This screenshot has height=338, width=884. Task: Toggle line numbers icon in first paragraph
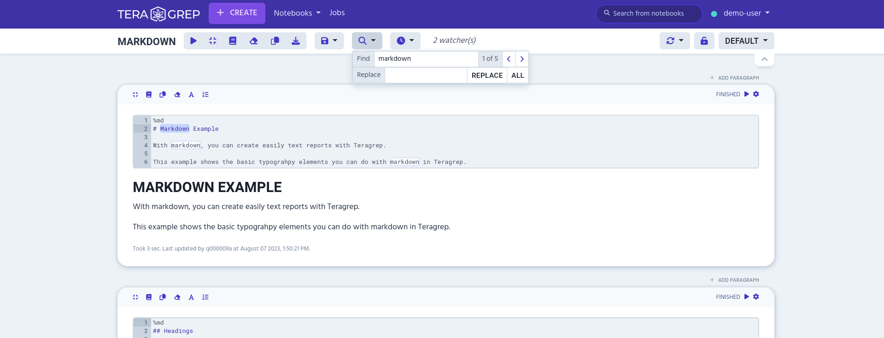[205, 94]
